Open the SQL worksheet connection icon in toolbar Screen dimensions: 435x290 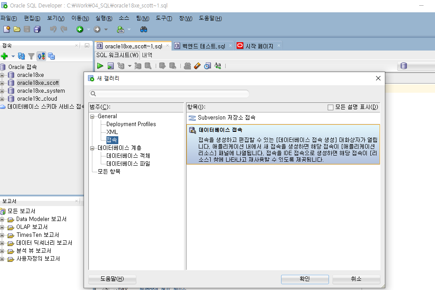pos(121,29)
